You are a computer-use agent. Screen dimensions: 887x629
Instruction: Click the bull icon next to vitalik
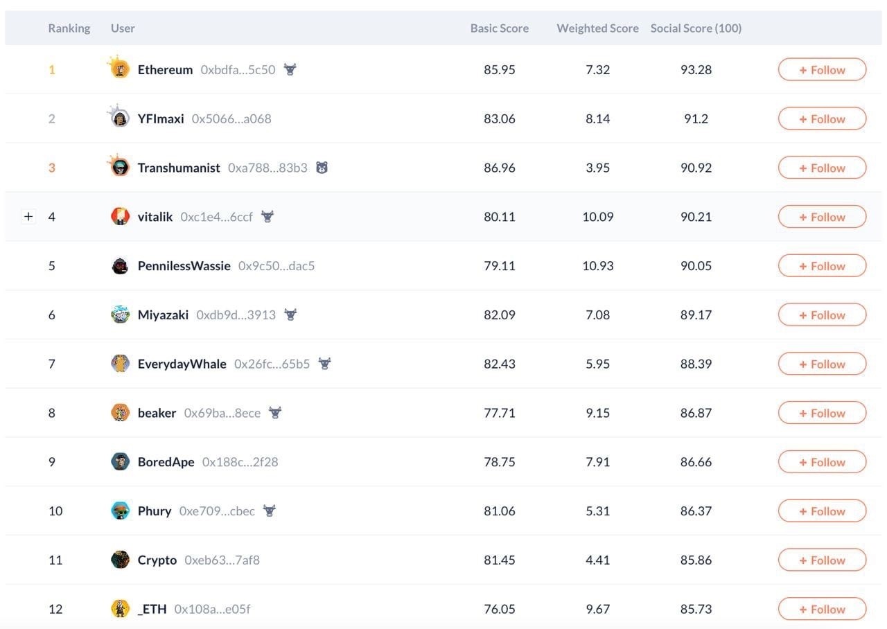[267, 217]
